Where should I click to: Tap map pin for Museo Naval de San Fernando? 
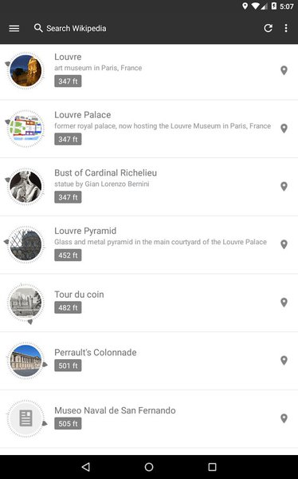tap(284, 418)
